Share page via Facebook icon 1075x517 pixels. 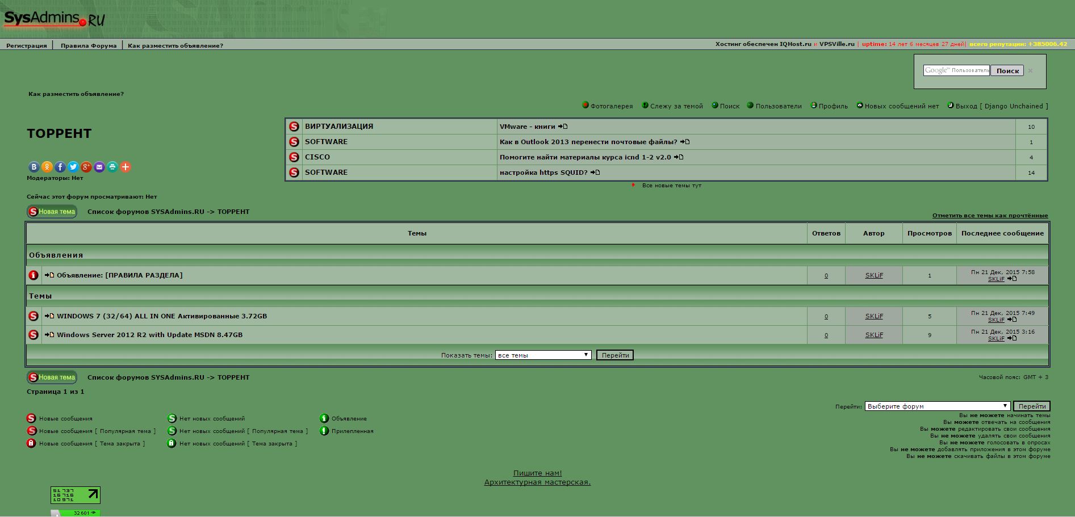point(60,167)
